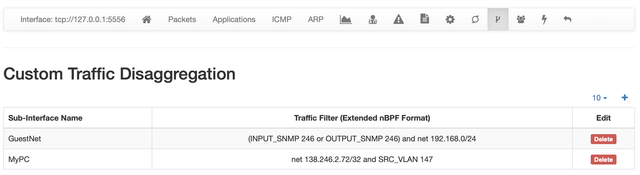The width and height of the screenshot is (640, 175).
Task: Click the back reply arrow icon
Action: click(x=567, y=19)
